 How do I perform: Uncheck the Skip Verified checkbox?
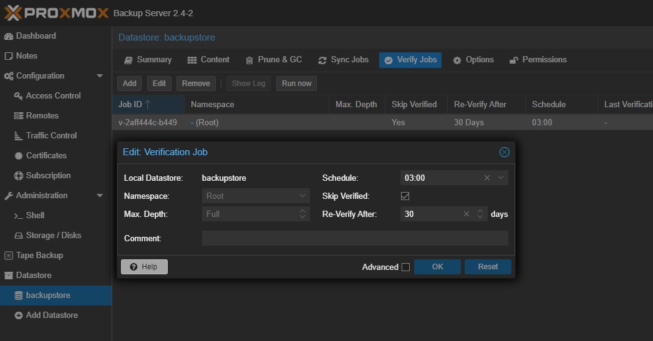coord(405,196)
